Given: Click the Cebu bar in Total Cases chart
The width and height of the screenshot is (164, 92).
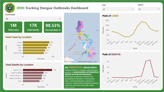Looking at the screenshot, I should [35, 48].
